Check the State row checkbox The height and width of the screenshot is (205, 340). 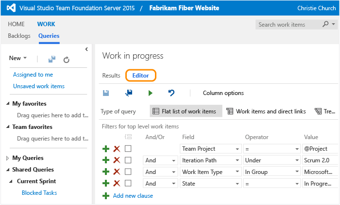click(x=128, y=183)
